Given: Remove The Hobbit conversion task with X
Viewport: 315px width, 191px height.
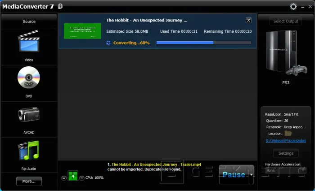Looking at the screenshot, I should pyautogui.click(x=248, y=20).
